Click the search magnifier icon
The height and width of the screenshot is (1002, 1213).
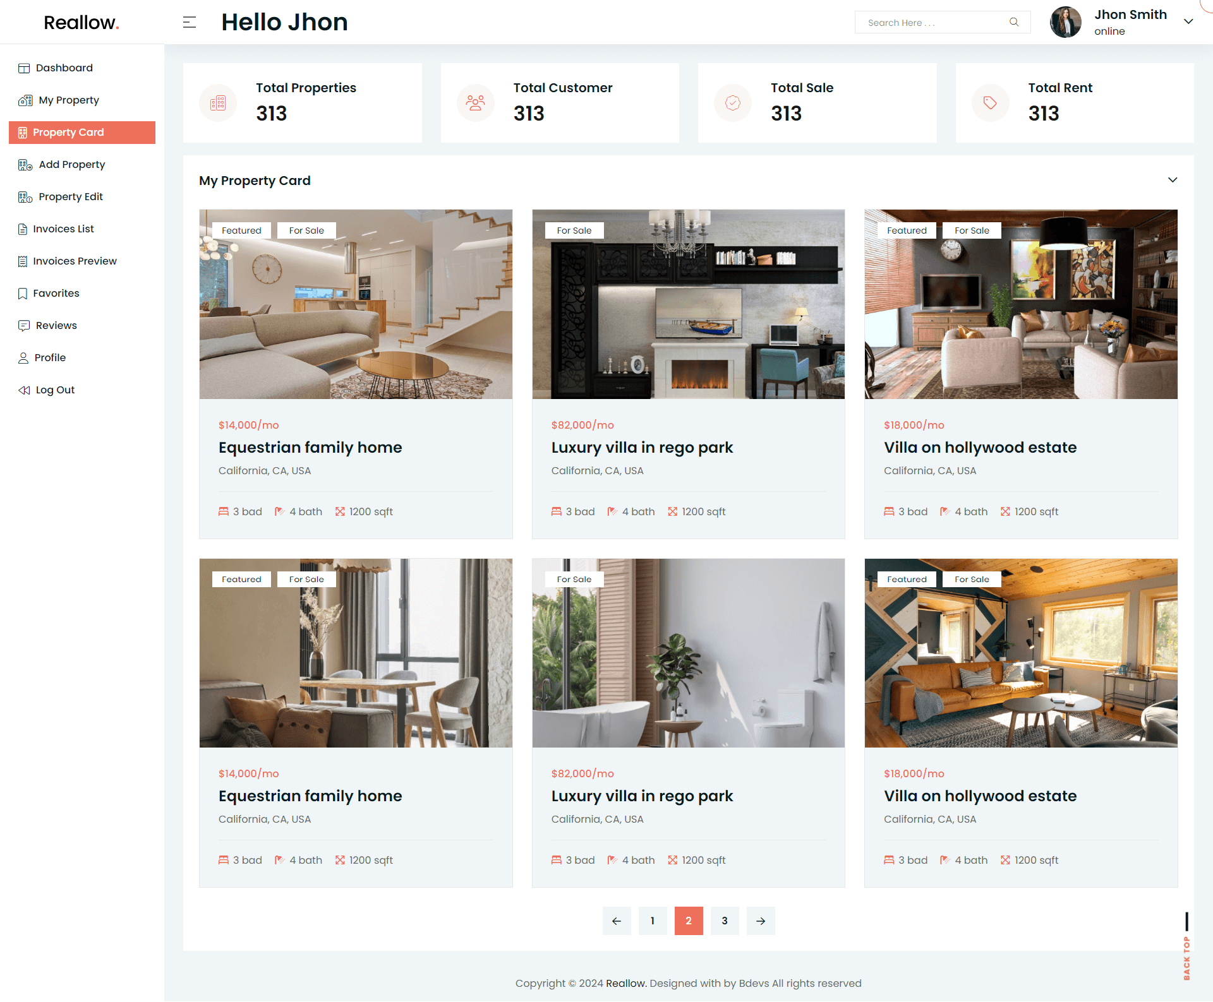(x=1014, y=22)
